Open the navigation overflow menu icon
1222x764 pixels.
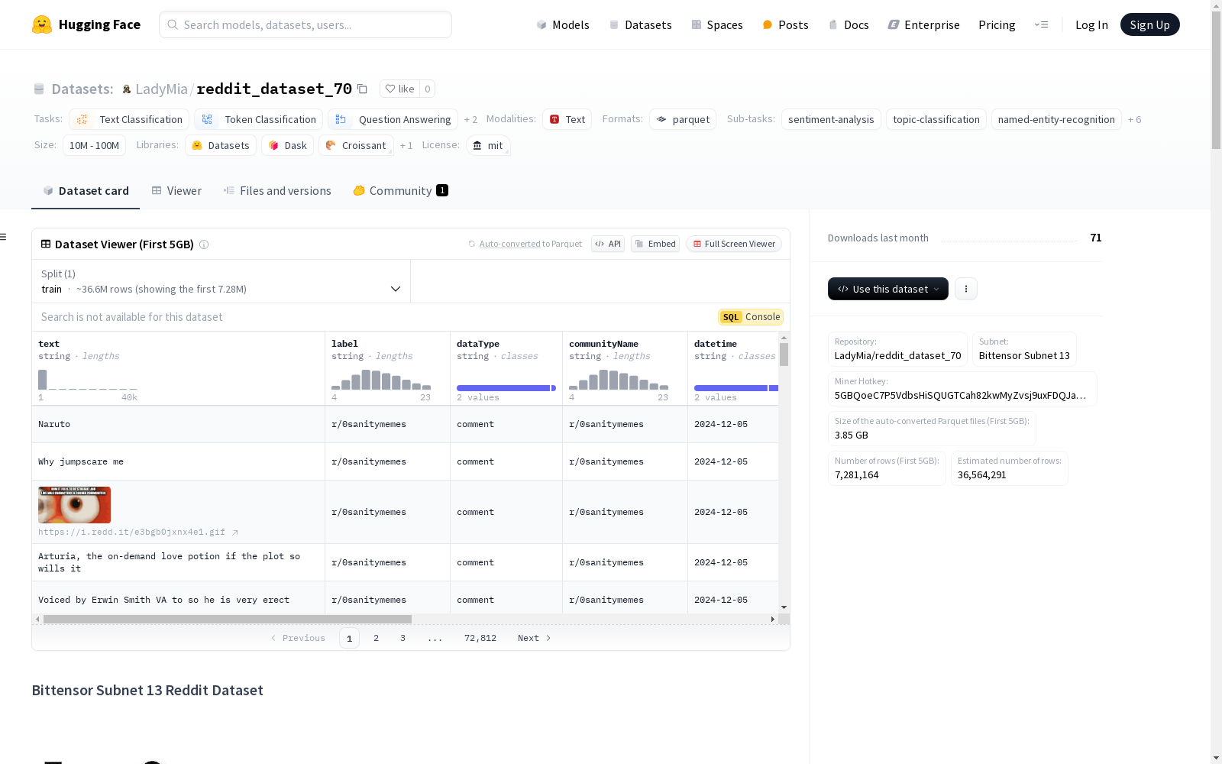(x=1041, y=24)
